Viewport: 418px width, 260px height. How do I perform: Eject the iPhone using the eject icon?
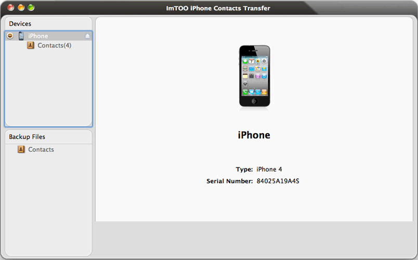pos(87,36)
